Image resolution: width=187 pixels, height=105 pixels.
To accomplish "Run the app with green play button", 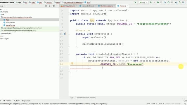I will (151, 2).
